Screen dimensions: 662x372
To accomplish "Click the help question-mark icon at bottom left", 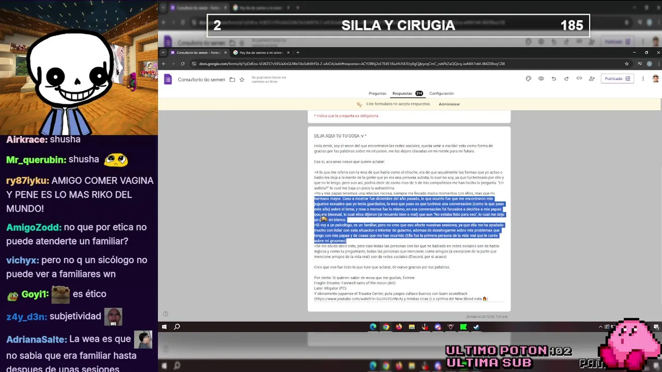I will click(165, 314).
